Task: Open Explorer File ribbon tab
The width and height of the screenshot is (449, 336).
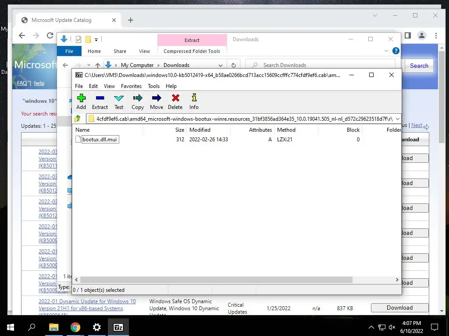Action: (x=69, y=51)
